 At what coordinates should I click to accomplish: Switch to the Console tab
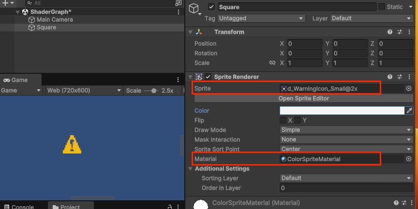(x=19, y=207)
